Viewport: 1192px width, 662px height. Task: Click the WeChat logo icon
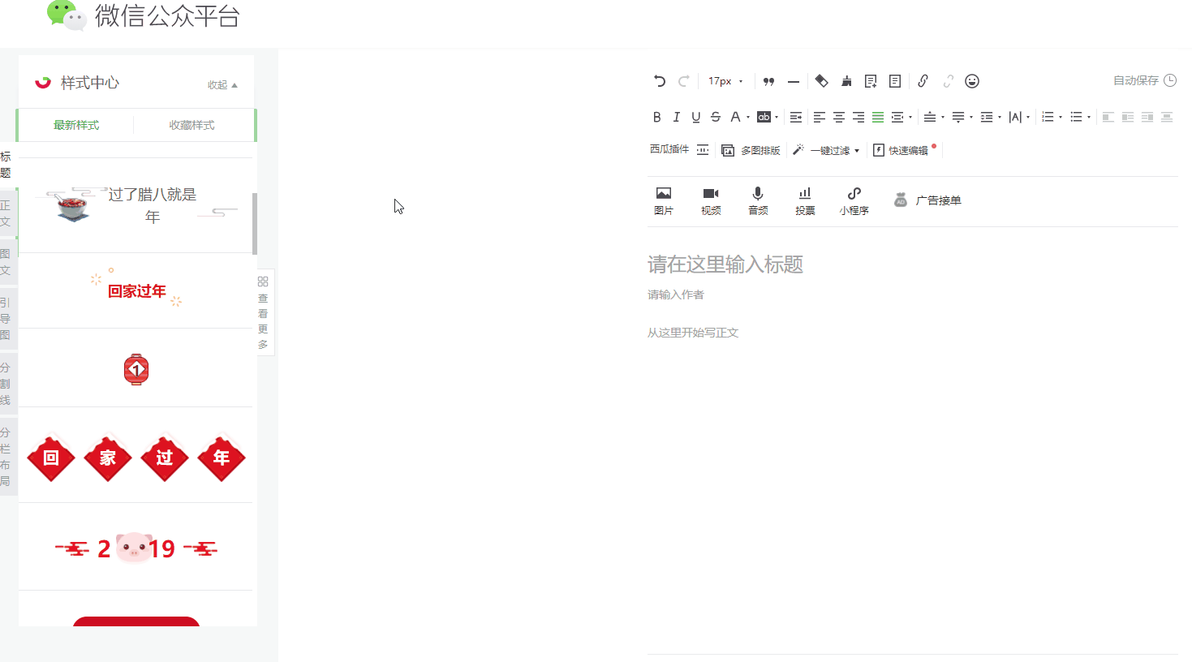67,15
